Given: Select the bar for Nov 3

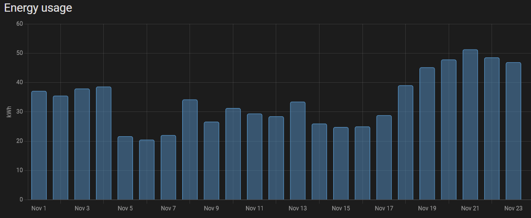Looking at the screenshot, I should [82, 144].
